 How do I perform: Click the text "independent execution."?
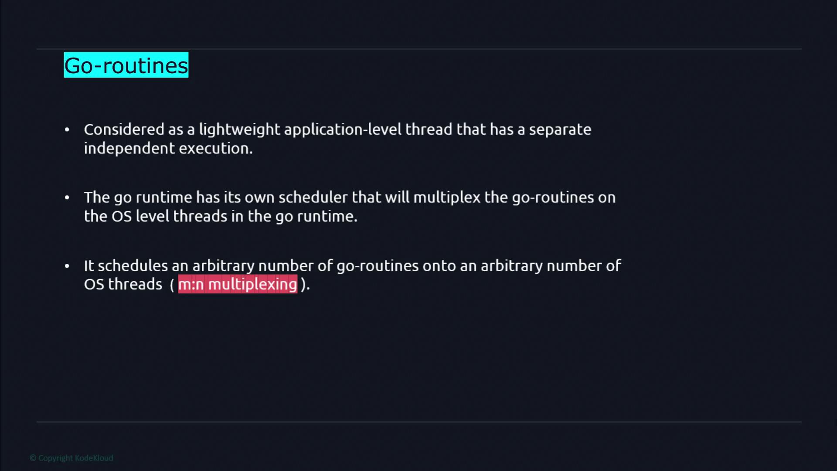coord(168,148)
